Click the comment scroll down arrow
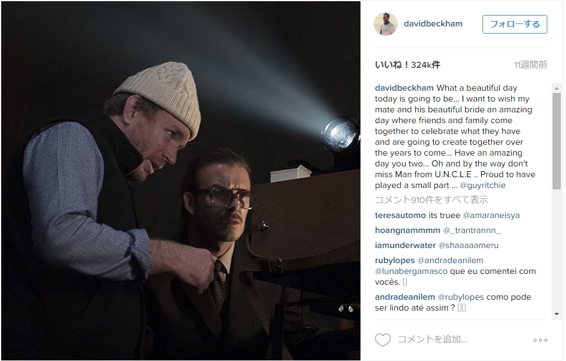 coord(556,314)
